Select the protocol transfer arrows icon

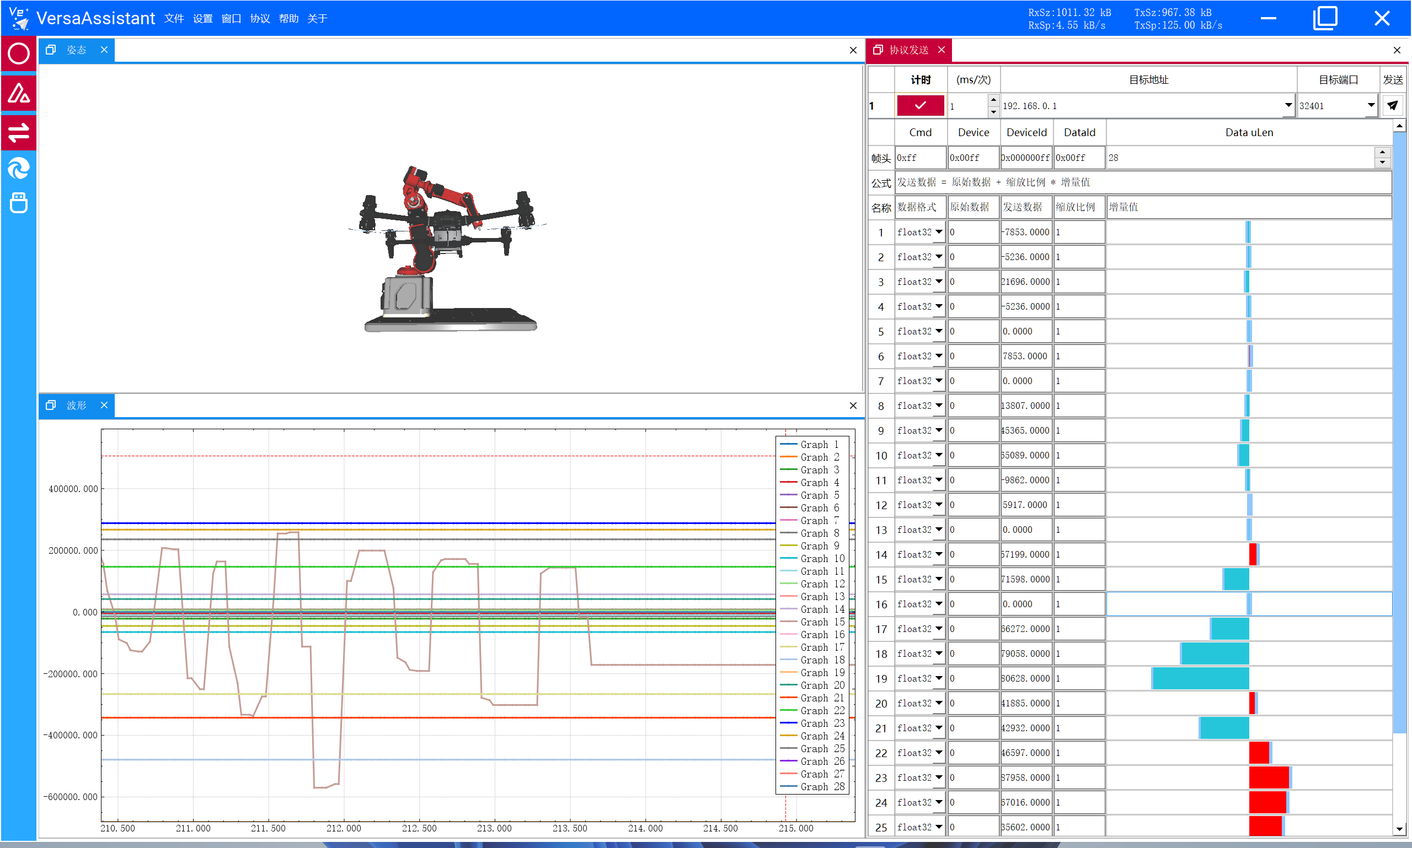[x=18, y=133]
